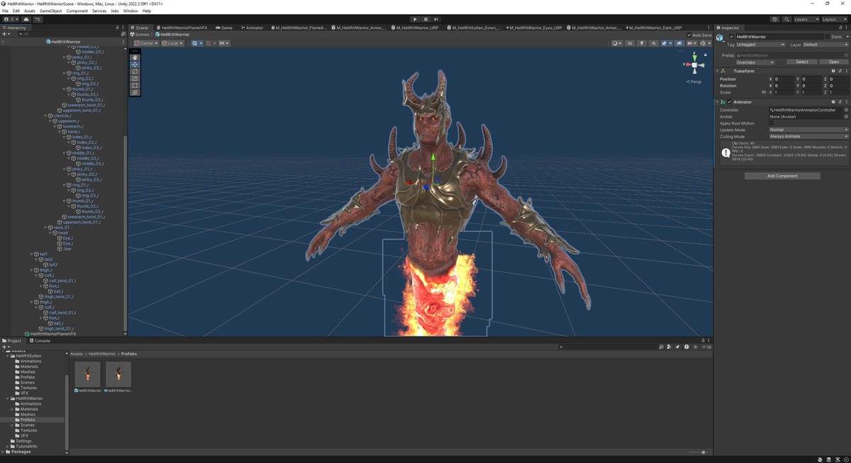Disable the Animator component checkbox
Viewport: 851px width, 463px height.
pyautogui.click(x=729, y=102)
